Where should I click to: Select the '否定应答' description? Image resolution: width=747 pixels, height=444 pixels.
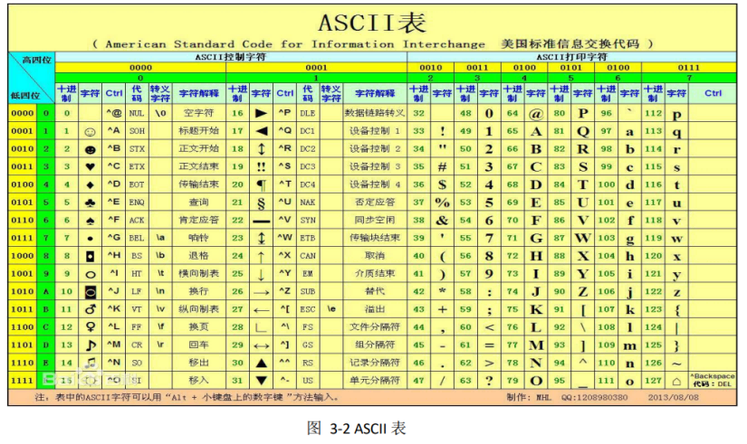tap(375, 203)
